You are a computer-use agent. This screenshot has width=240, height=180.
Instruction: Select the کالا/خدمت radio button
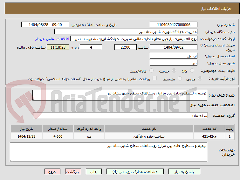(151, 71)
